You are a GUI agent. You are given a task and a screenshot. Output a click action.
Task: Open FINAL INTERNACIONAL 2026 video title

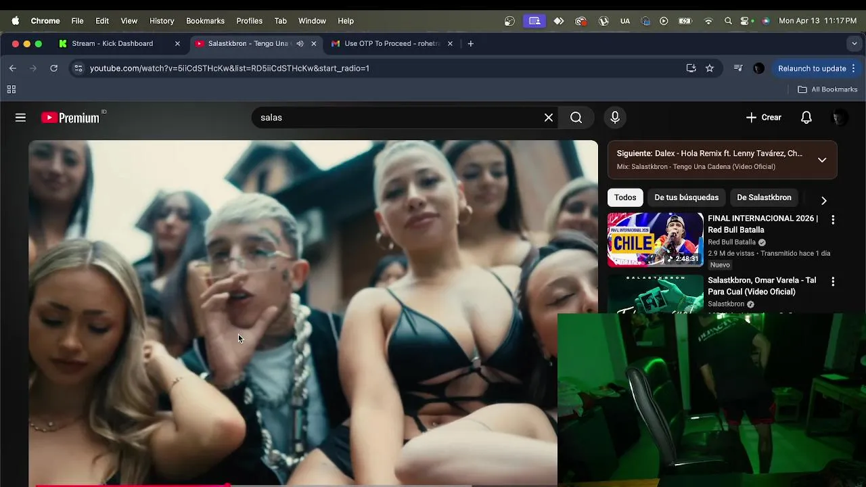tap(762, 224)
